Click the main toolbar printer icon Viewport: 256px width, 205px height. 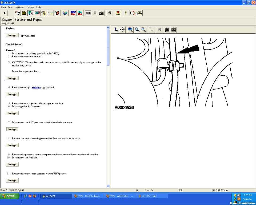tap(109, 13)
